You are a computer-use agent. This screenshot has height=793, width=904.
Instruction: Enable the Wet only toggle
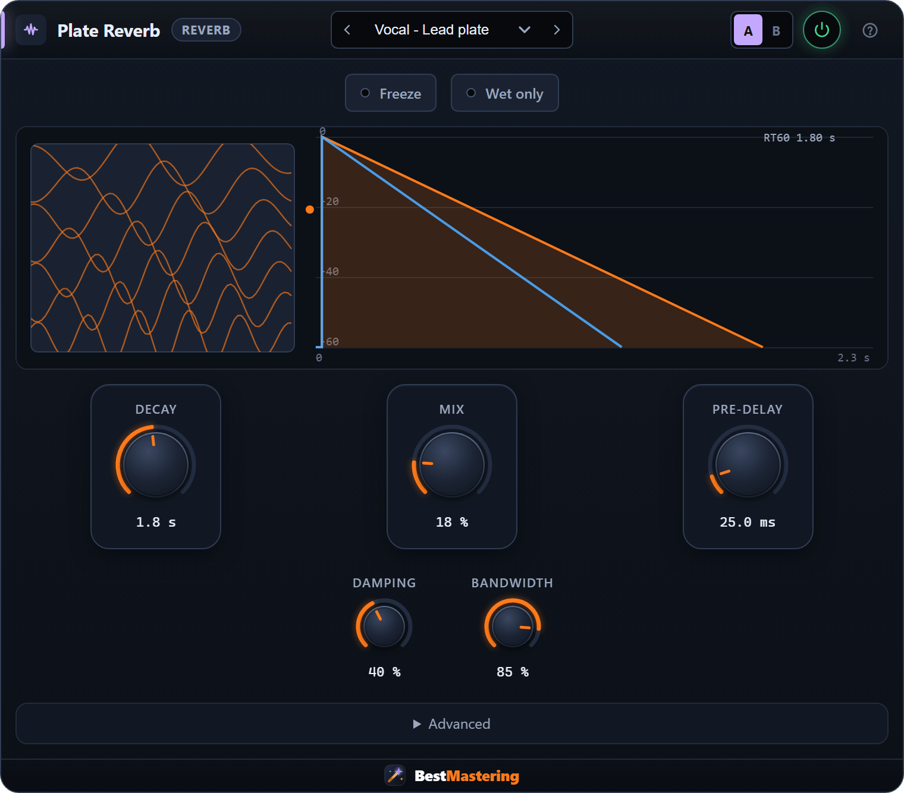pos(504,93)
